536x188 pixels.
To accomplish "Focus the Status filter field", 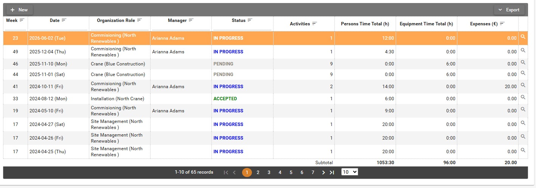I will 242,27.
